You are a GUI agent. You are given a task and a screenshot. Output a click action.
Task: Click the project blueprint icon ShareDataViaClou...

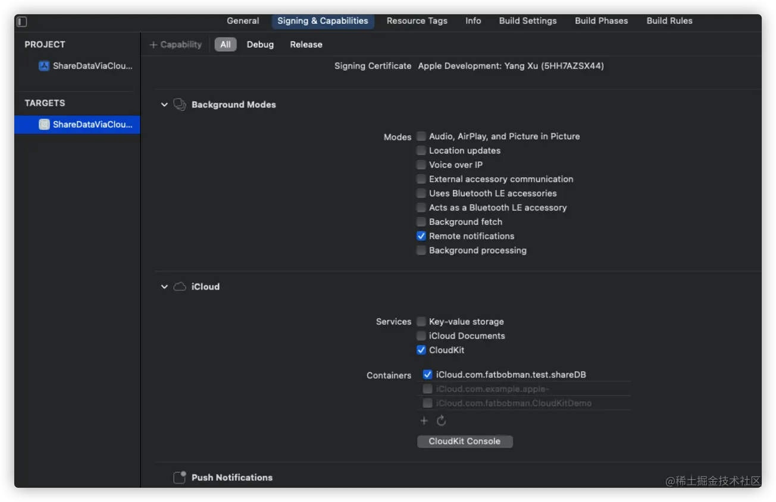pyautogui.click(x=44, y=66)
